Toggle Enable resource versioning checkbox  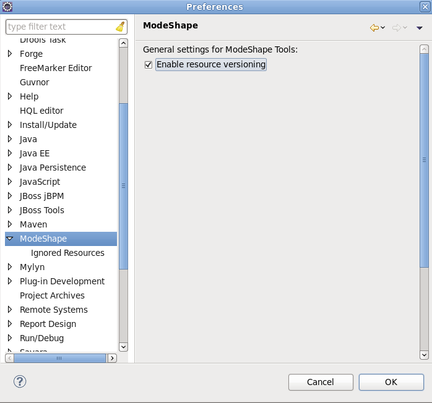pyautogui.click(x=148, y=65)
